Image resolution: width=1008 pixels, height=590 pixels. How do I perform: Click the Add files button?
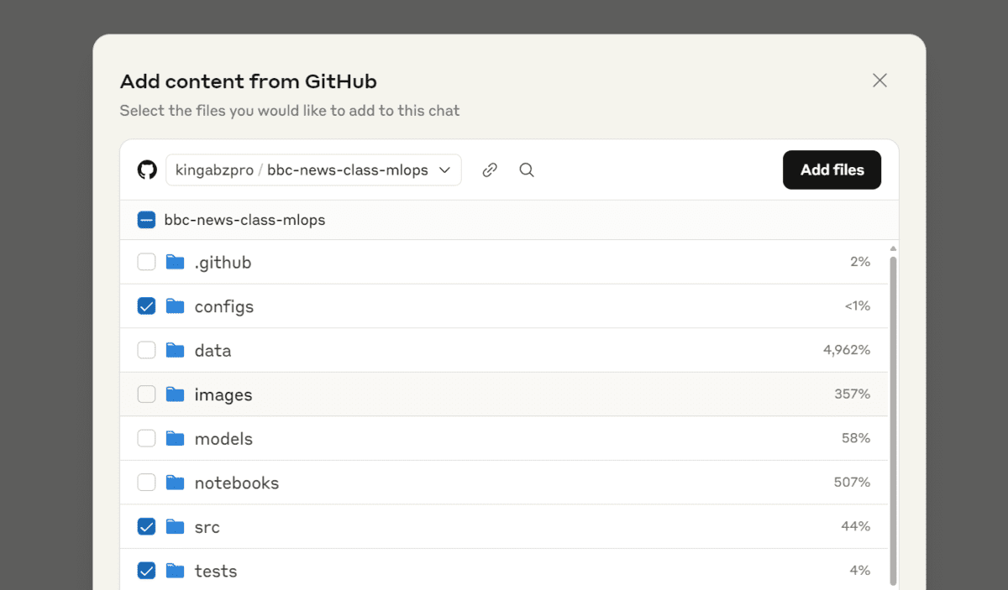[x=832, y=170]
